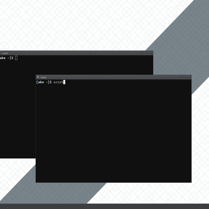The image size is (209, 209).
Task: Click the shell prompt in the back terminal window
Action: click(x=7, y=58)
